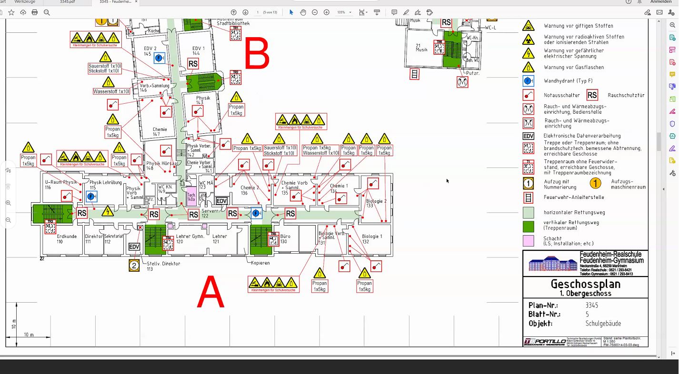The image size is (679, 374).
Task: Click 'Wandhydrant (Typ F)' legend entry
Action: click(568, 81)
